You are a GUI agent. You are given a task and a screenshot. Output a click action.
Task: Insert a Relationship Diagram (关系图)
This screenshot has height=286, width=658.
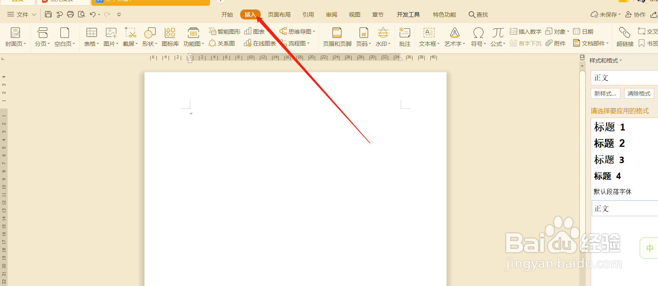(x=222, y=43)
